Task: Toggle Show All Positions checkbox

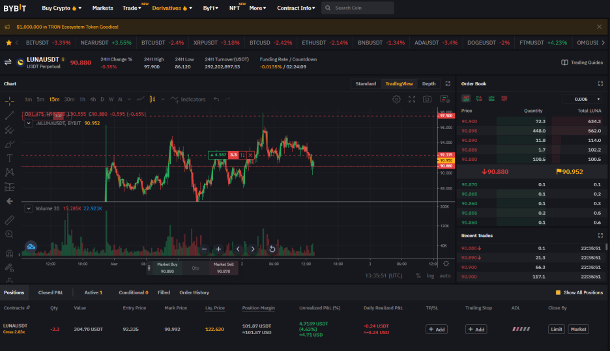Action: pyautogui.click(x=558, y=292)
